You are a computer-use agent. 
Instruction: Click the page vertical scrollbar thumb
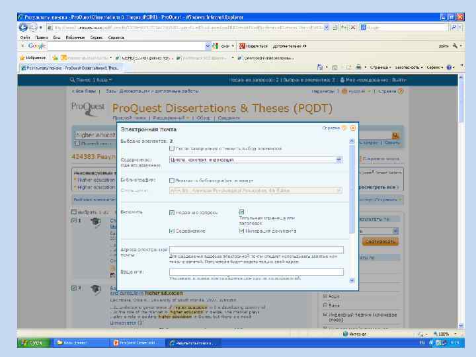coord(461,102)
